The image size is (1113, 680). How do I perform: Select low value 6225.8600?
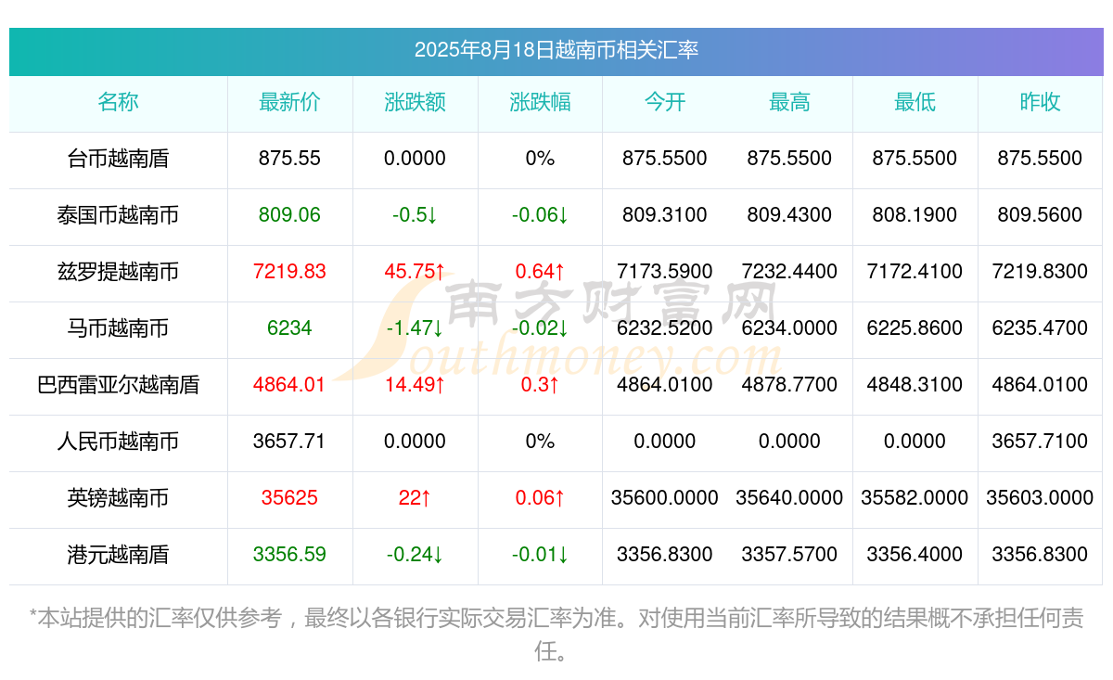pyautogui.click(x=915, y=328)
